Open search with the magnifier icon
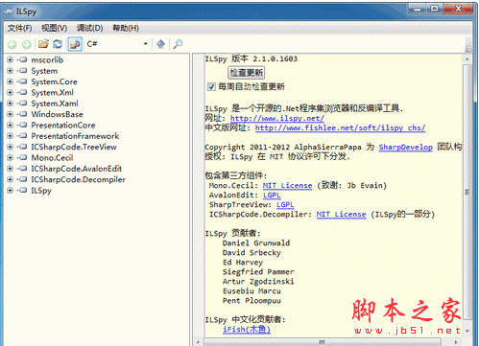Screen dimensions: 479x346 pyautogui.click(x=178, y=44)
